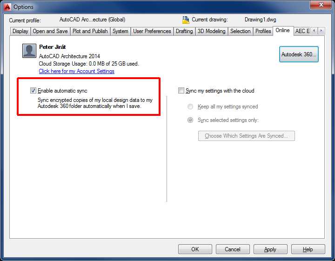Image resolution: width=335 pixels, height=261 pixels.
Task: Close the Options dialog window
Action: point(321,5)
